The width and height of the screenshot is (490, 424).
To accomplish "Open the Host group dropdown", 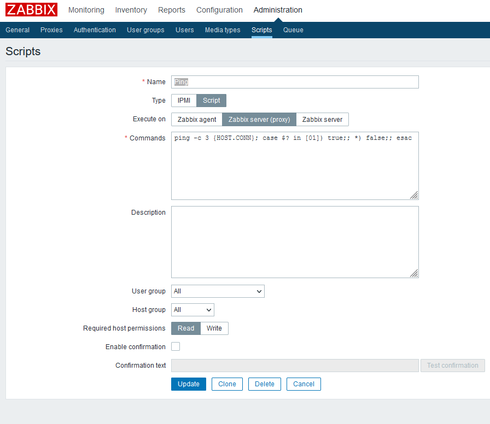I will pyautogui.click(x=192, y=310).
